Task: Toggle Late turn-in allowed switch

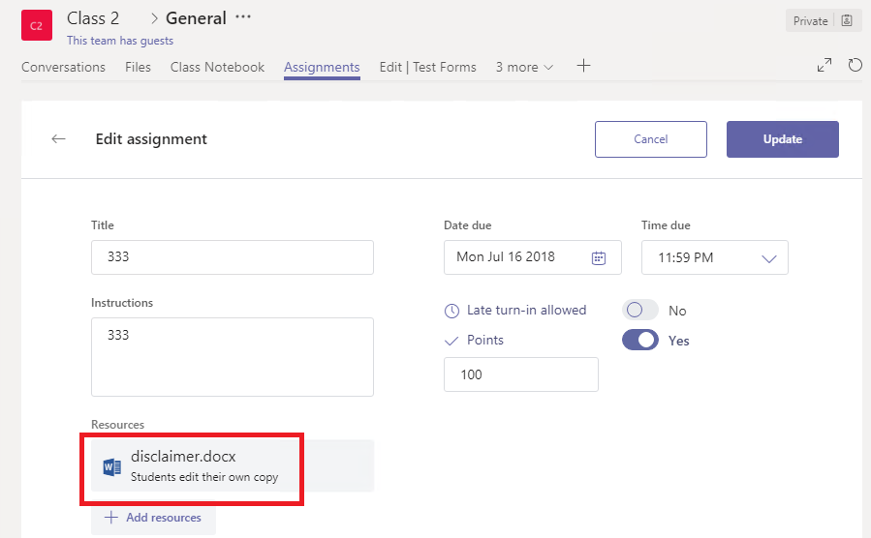Action: (640, 310)
